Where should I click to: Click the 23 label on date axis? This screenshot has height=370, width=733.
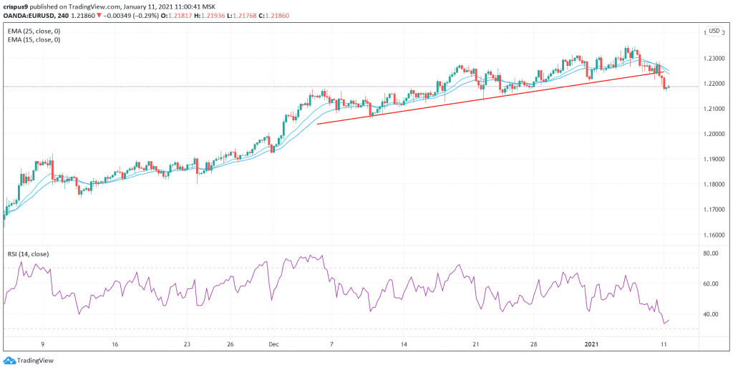tap(187, 345)
